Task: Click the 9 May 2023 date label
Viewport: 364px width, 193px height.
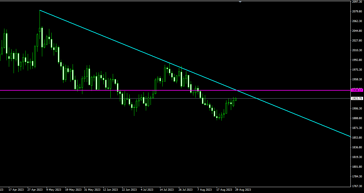Action: click(x=54, y=190)
